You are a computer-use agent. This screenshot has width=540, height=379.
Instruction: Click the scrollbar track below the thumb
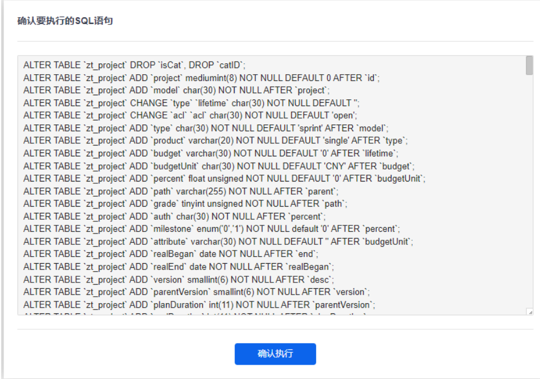pos(529,194)
